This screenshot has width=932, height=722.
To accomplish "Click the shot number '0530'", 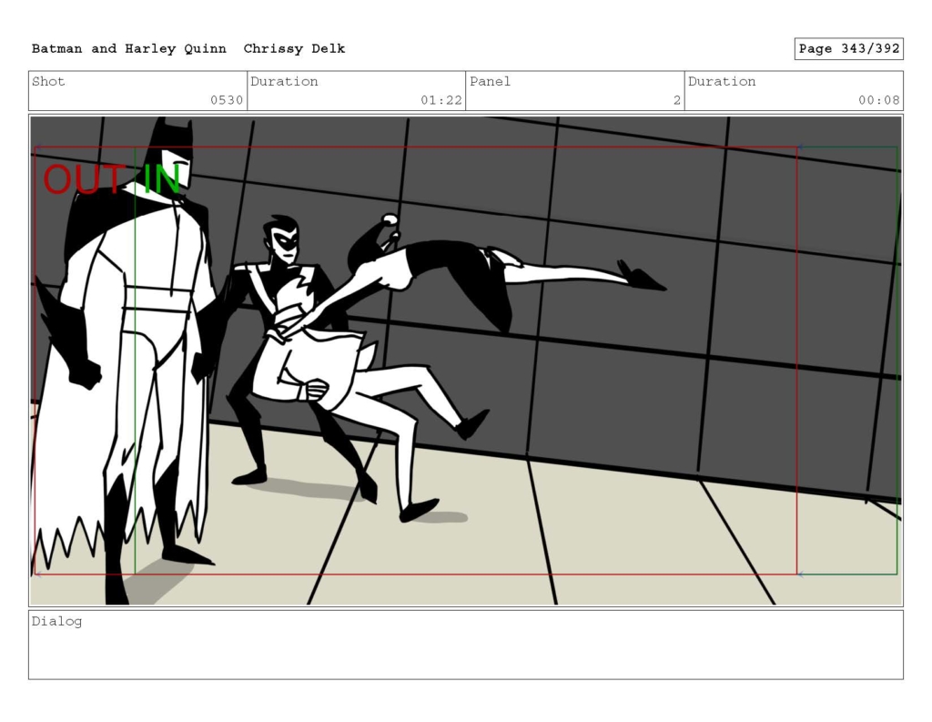I will point(227,100).
